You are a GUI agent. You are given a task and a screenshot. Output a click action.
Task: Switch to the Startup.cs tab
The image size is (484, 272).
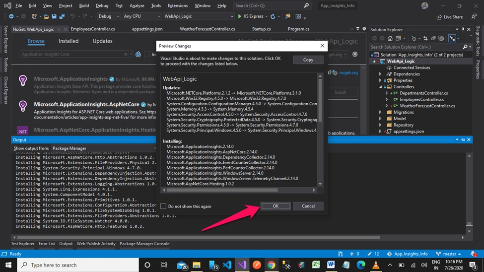click(x=261, y=29)
